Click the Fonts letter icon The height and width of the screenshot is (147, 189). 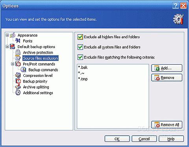tap(18, 41)
